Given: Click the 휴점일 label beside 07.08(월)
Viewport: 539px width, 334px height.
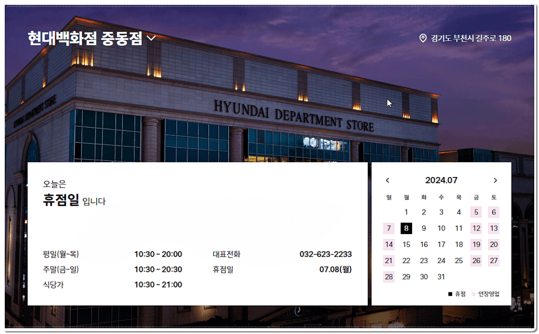Looking at the screenshot, I should 223,269.
